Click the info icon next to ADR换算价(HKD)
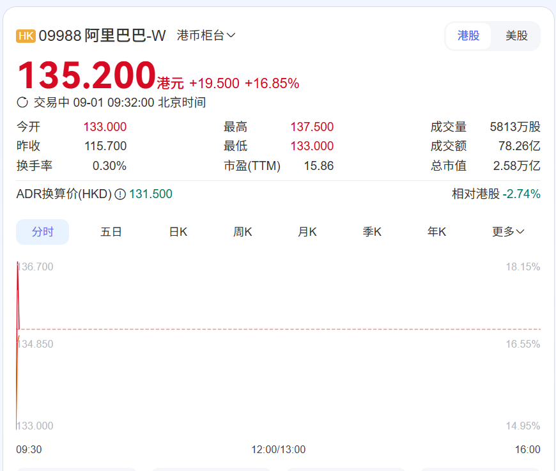The width and height of the screenshot is (556, 471). [x=120, y=194]
